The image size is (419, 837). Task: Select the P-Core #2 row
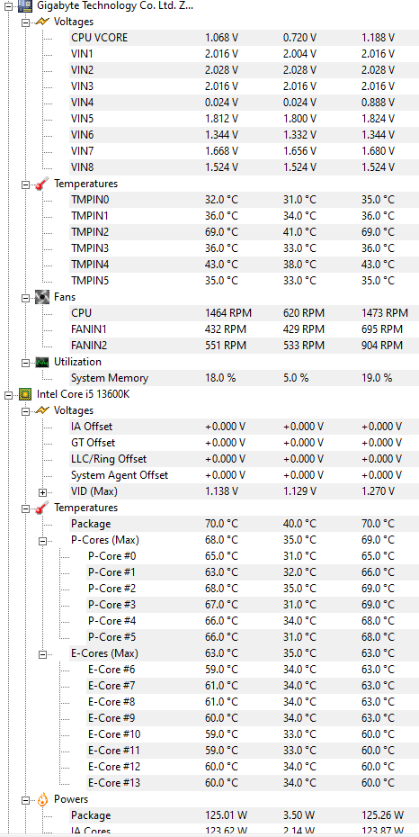click(252, 589)
